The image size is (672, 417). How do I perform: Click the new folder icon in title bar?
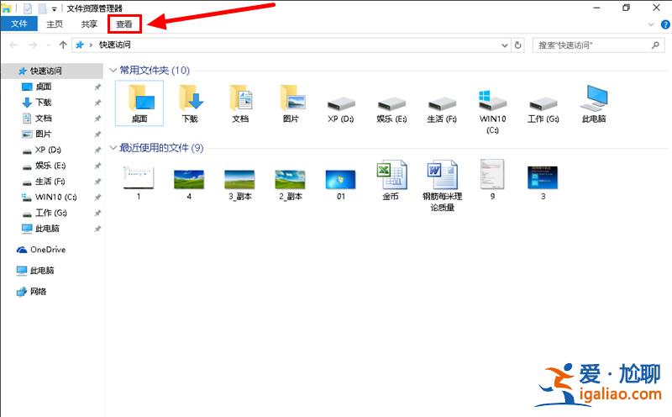pos(41,8)
